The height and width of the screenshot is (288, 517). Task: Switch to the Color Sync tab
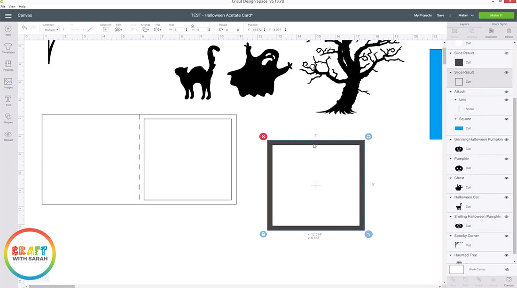coord(499,24)
